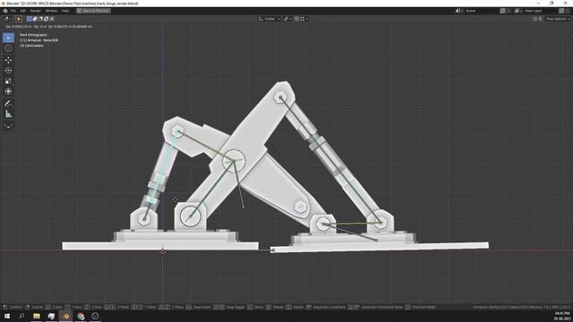Image resolution: width=573 pixels, height=322 pixels.
Task: Toggle X-axis mirror button beside Pose Options
Action: pos(535,19)
